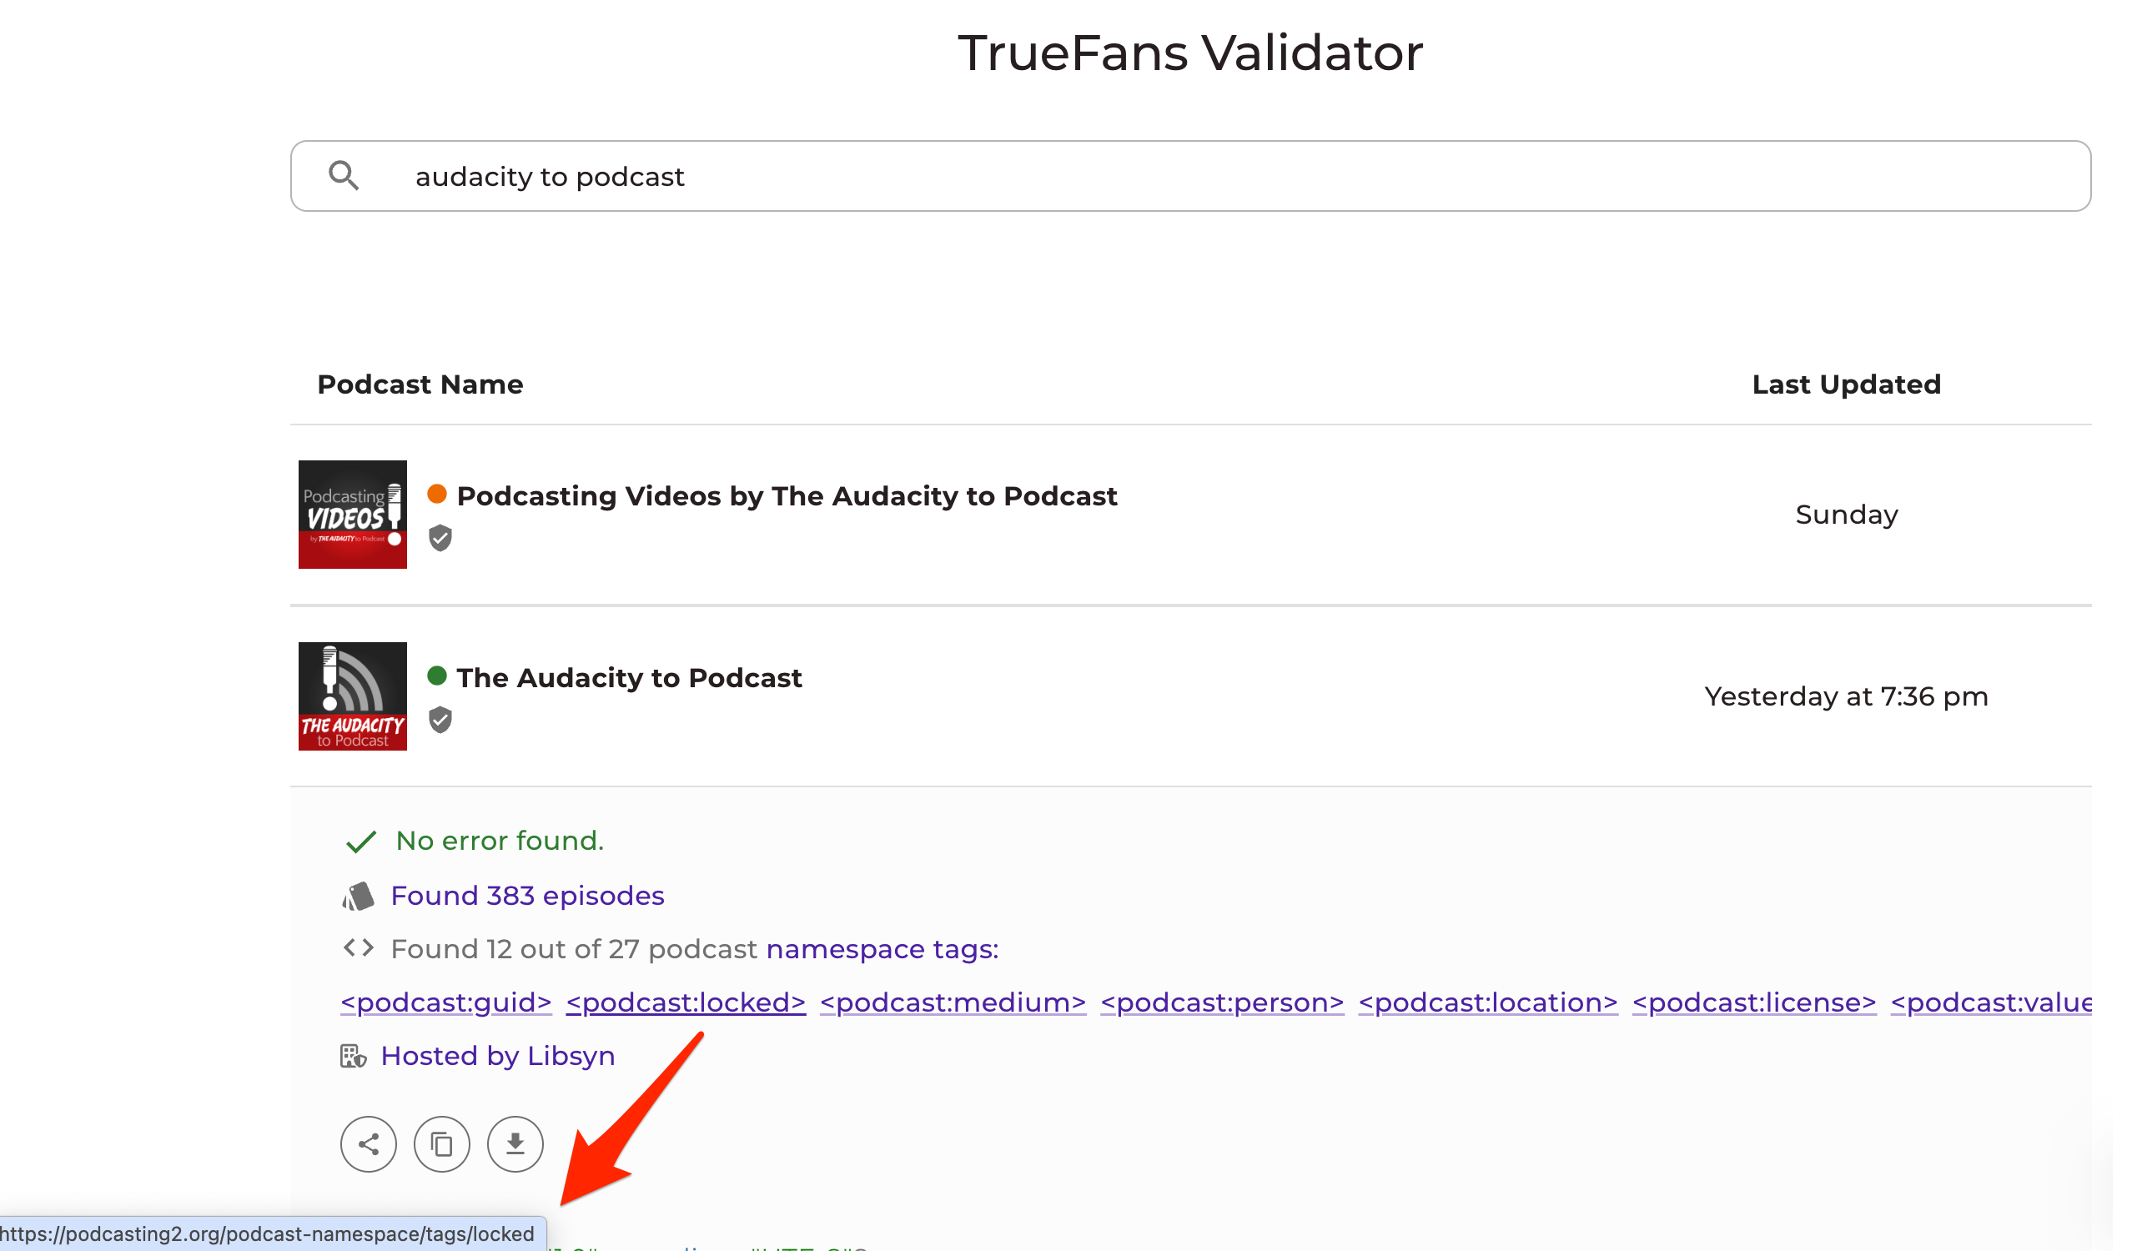The height and width of the screenshot is (1251, 2147).
Task: Focus the podcast search input field
Action: click(x=1193, y=176)
